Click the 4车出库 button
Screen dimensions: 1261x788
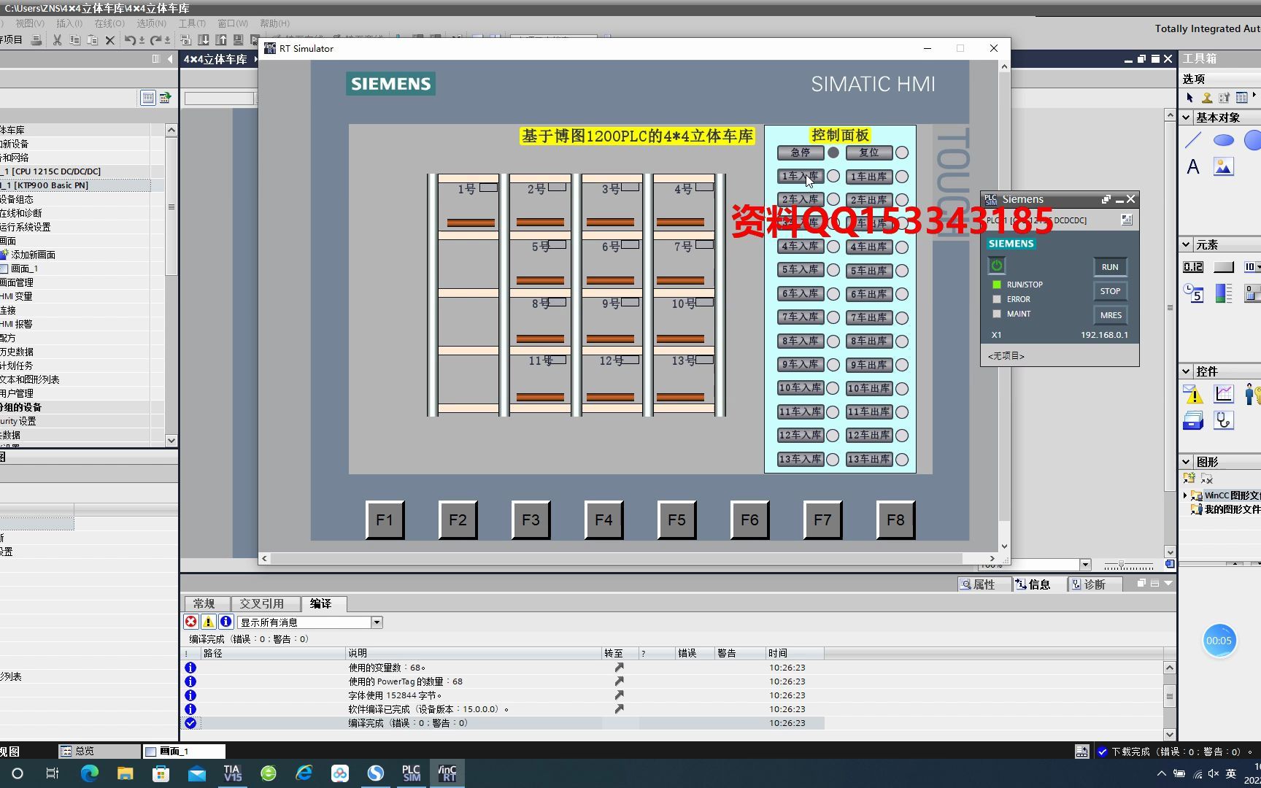point(869,247)
